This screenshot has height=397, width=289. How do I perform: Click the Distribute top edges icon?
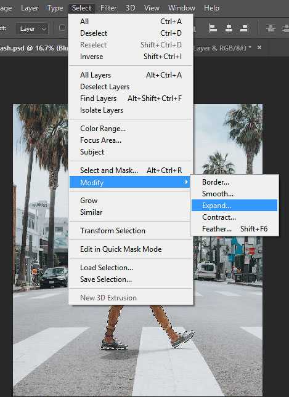271,28
